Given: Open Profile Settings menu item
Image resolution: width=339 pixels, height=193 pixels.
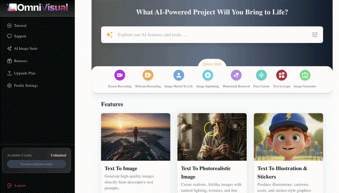Looking at the screenshot, I should (x=26, y=85).
